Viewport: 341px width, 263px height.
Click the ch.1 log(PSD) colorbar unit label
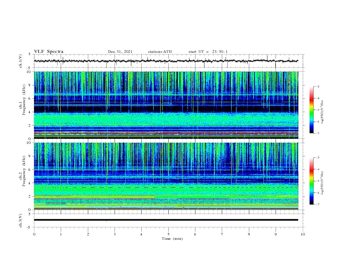pyautogui.click(x=322, y=112)
